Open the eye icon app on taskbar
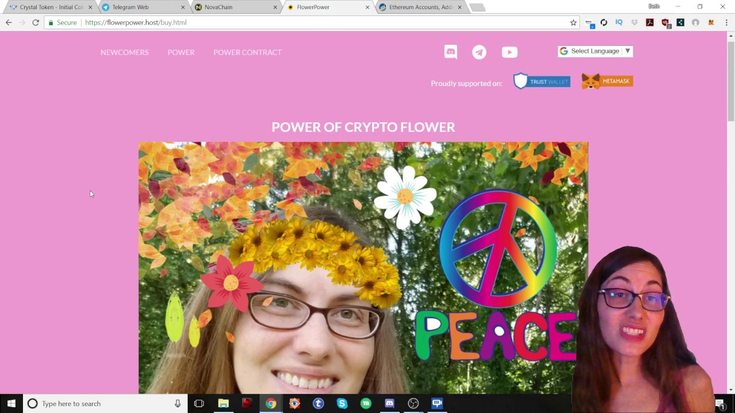The width and height of the screenshot is (735, 413). click(x=295, y=404)
